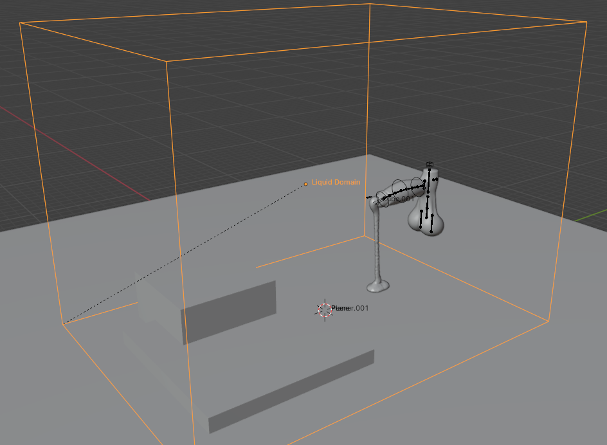This screenshot has height=445, width=607.
Task: Click the domain's front top corner vertex
Action: coord(167,62)
